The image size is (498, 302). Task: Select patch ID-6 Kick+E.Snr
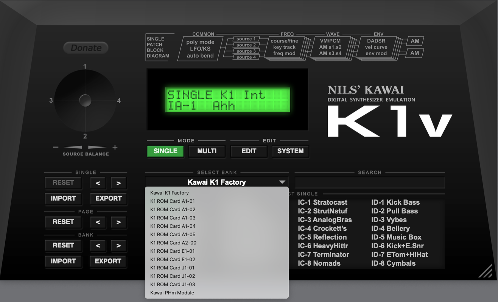click(x=397, y=246)
